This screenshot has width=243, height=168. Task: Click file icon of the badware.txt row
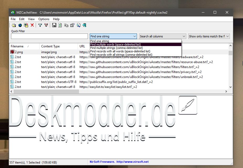(12, 57)
